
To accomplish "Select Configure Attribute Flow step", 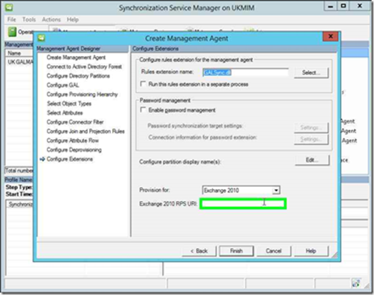I will [72, 141].
